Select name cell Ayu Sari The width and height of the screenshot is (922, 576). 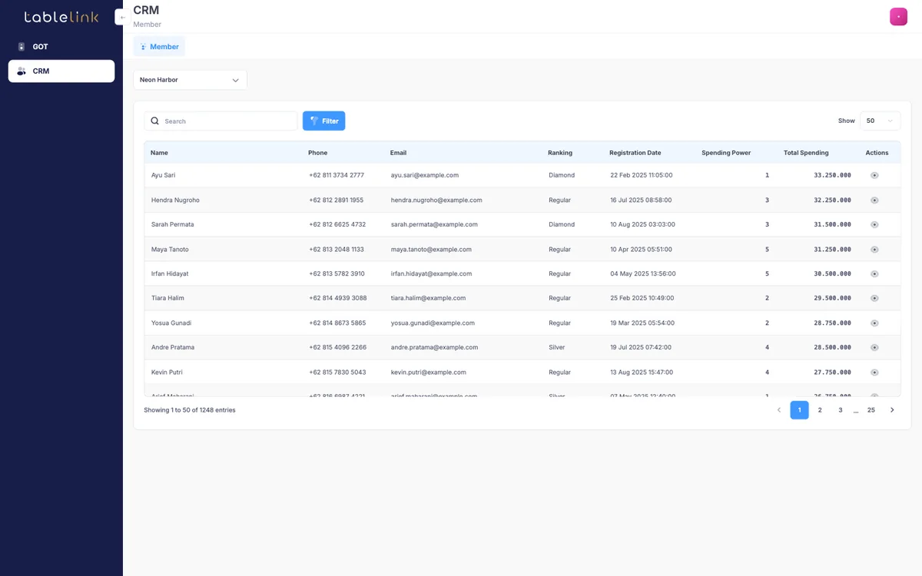coord(164,175)
